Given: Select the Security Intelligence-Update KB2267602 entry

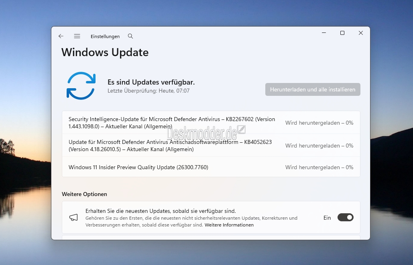Looking at the screenshot, I should point(172,123).
